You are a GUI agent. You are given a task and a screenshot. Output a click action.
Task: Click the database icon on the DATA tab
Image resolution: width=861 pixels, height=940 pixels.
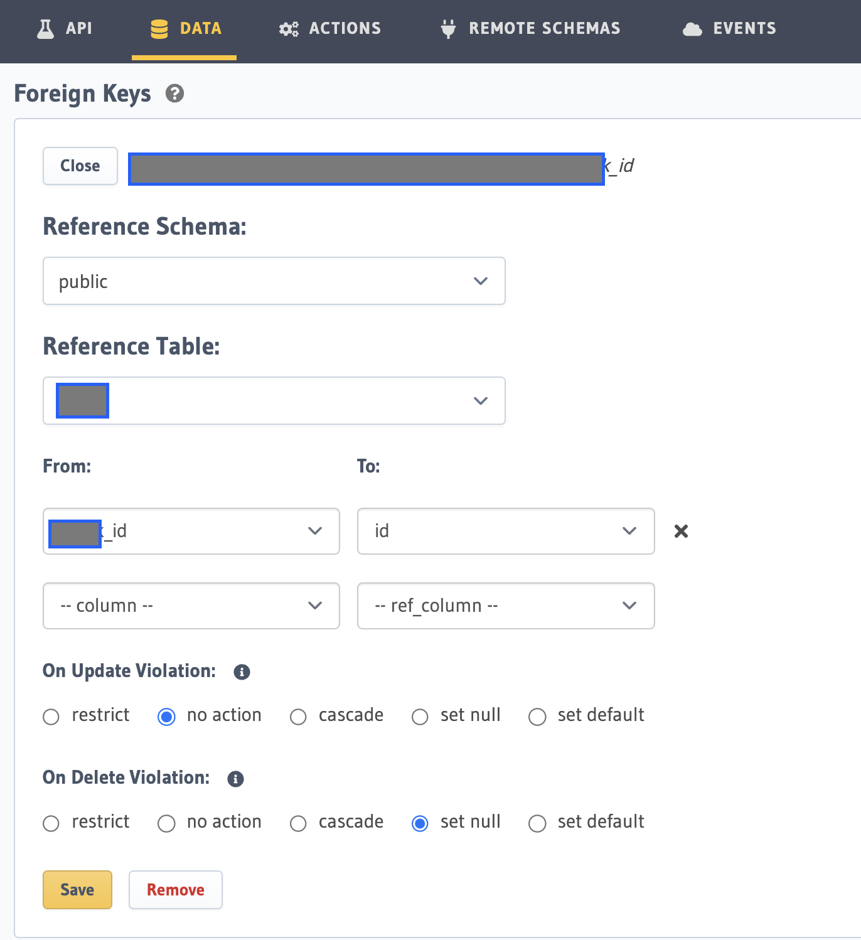[x=159, y=28]
